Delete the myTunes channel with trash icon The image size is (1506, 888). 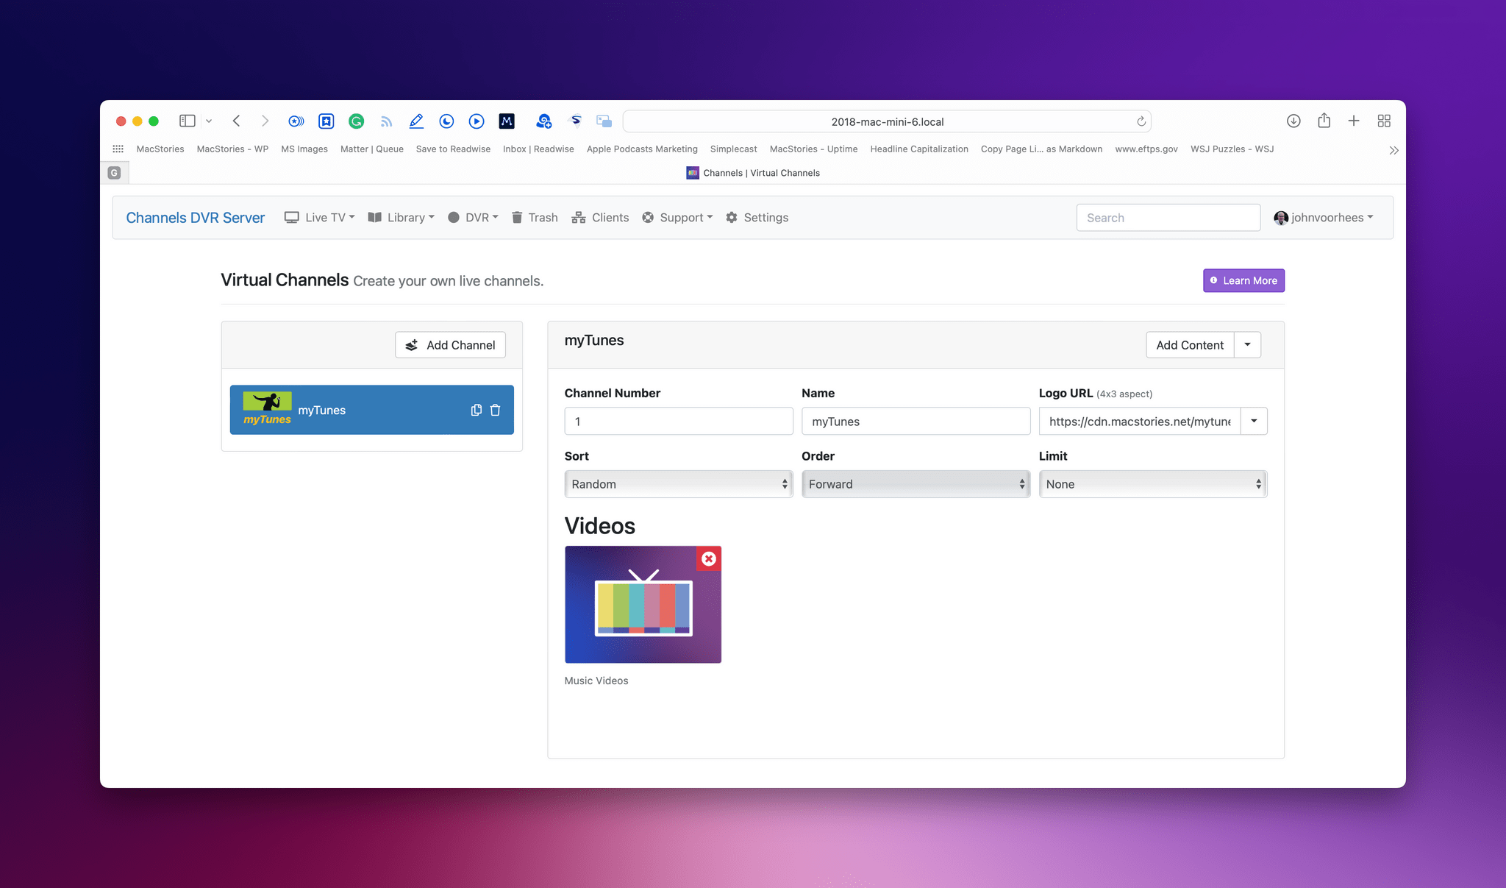click(496, 410)
